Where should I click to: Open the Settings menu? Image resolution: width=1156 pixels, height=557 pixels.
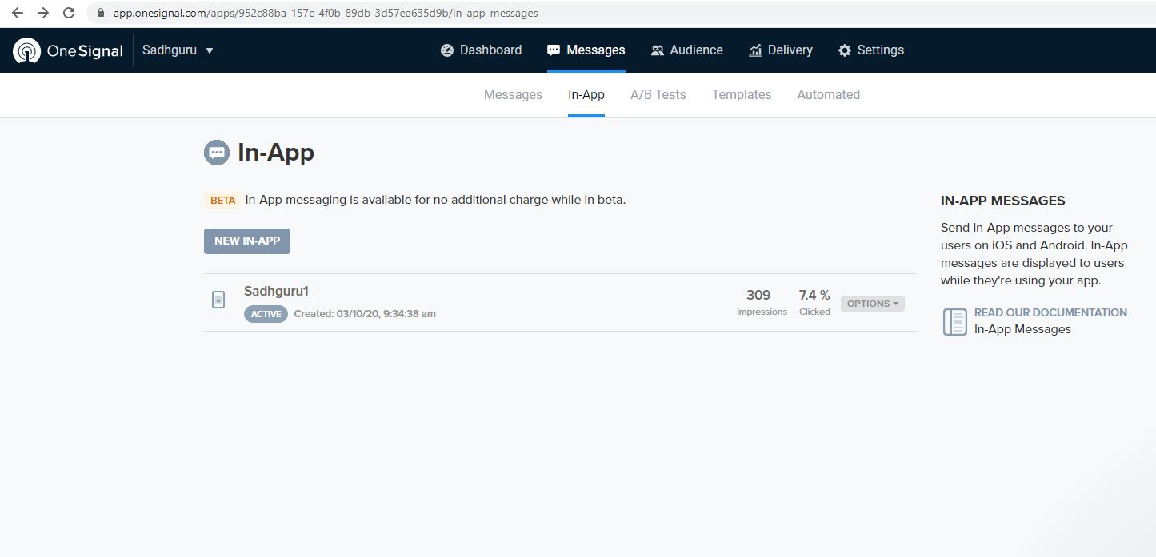coord(870,50)
